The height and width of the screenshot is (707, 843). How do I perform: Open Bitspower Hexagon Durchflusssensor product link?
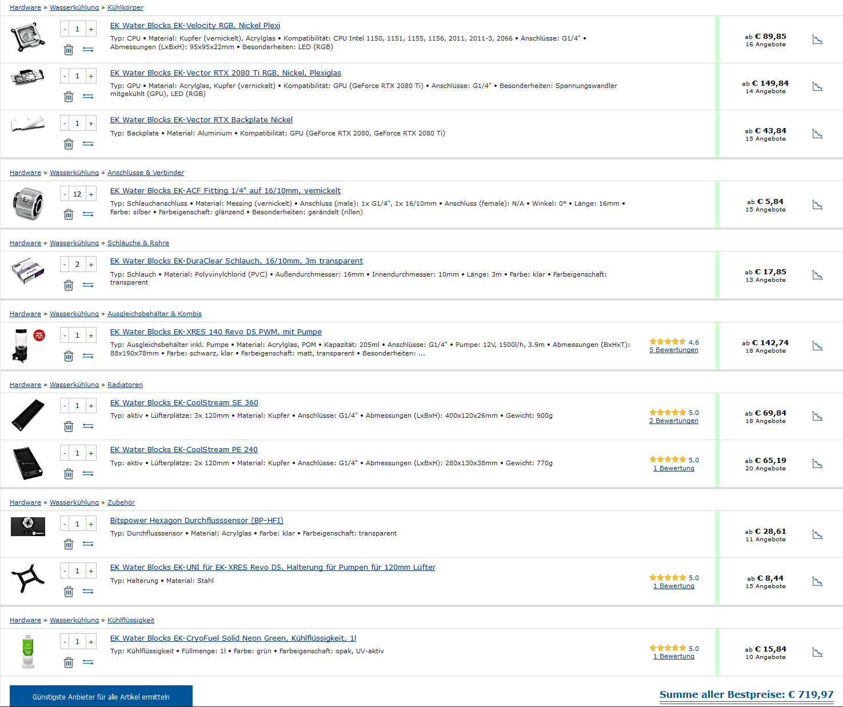[197, 521]
